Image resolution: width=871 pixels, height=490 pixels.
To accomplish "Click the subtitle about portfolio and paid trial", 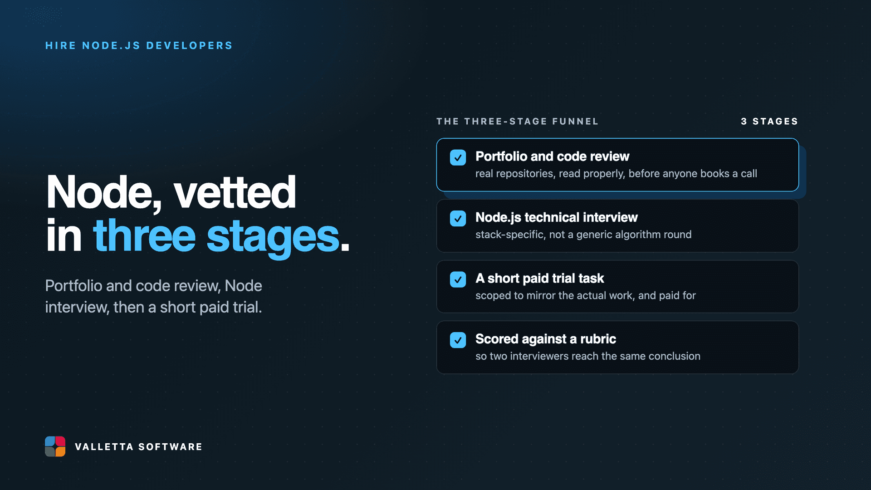I will point(154,296).
